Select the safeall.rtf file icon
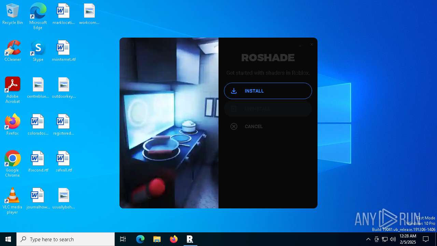This screenshot has height=246, width=437. pos(64,162)
